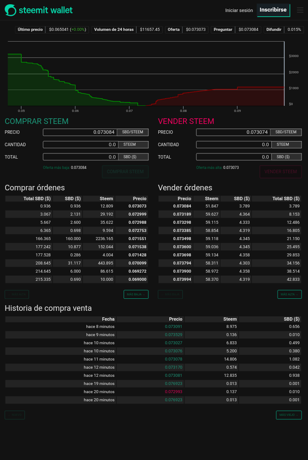The image size is (308, 460).
Task: Click the COMPRAR STEEM button
Action: point(125,171)
